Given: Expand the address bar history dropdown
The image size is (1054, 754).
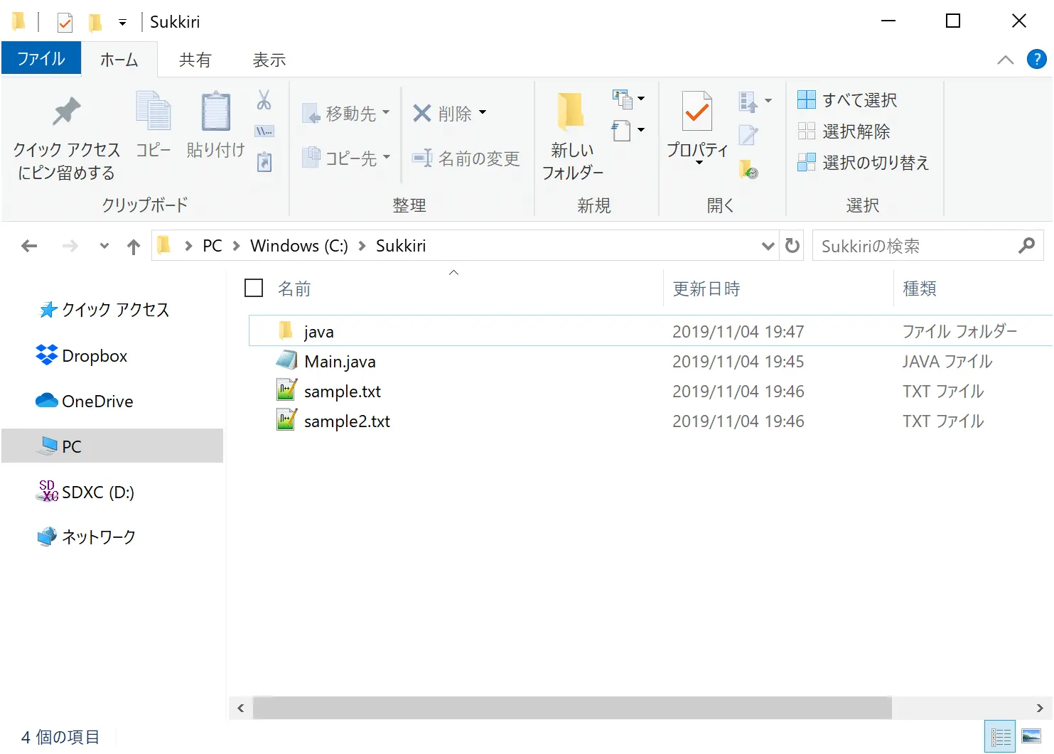Looking at the screenshot, I should [768, 246].
